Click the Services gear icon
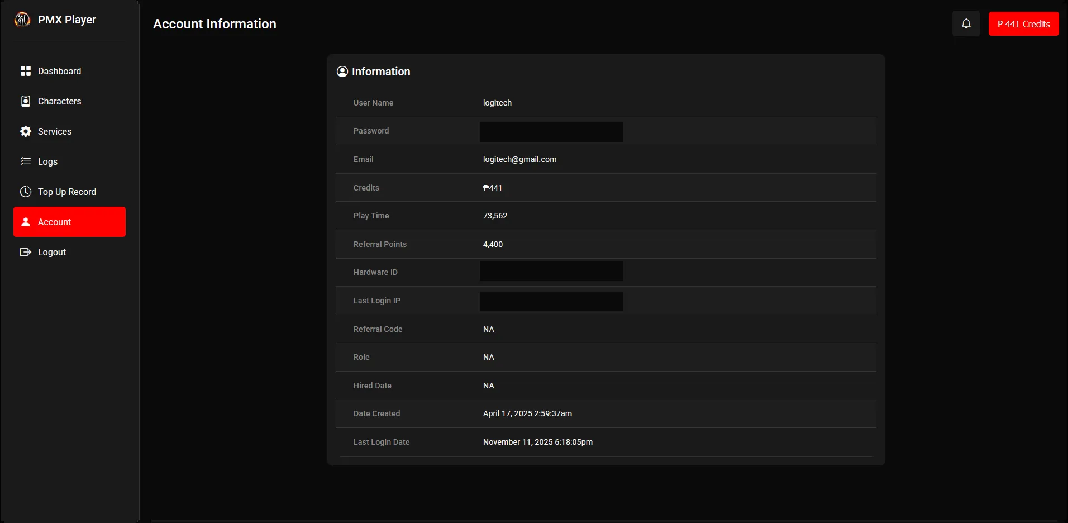The height and width of the screenshot is (523, 1068). tap(26, 131)
